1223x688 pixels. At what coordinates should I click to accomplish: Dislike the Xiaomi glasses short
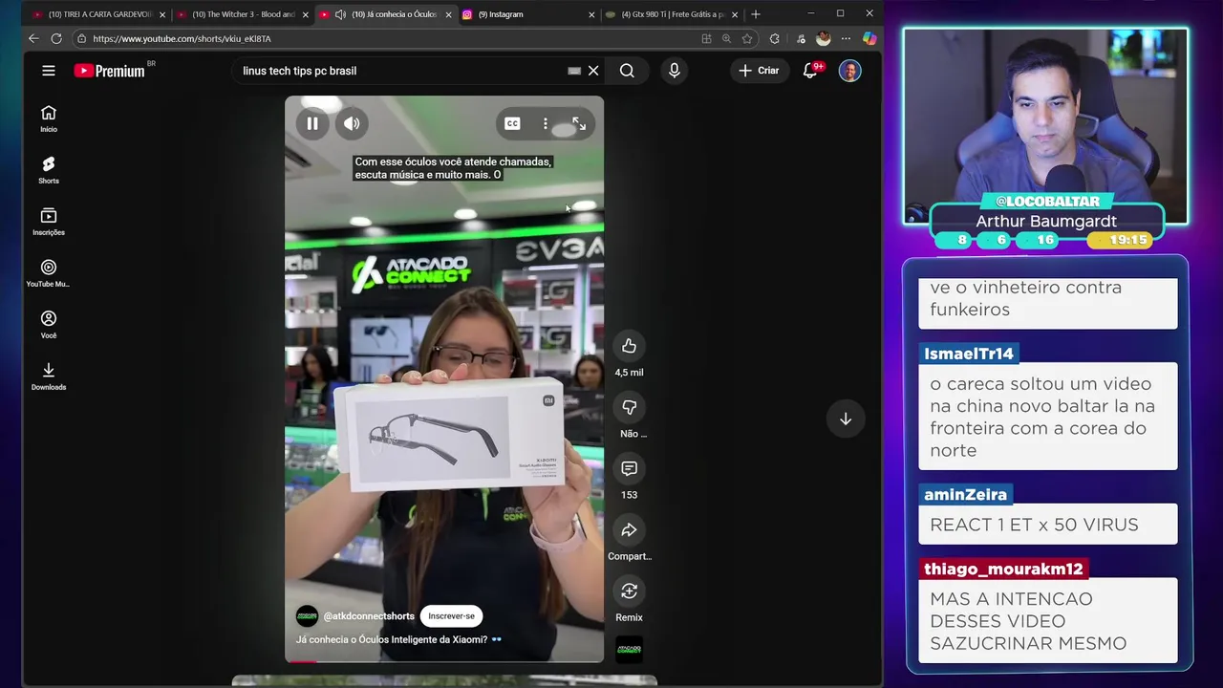629,407
